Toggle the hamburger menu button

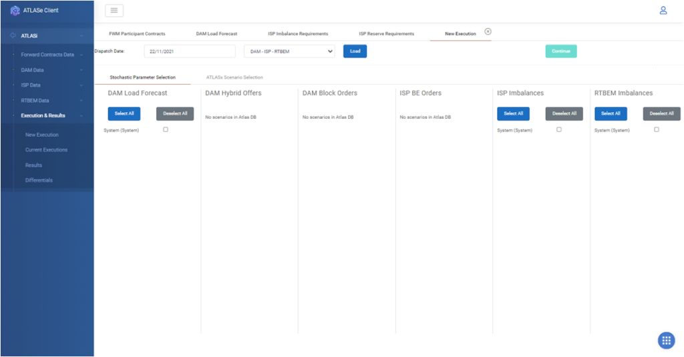[114, 11]
